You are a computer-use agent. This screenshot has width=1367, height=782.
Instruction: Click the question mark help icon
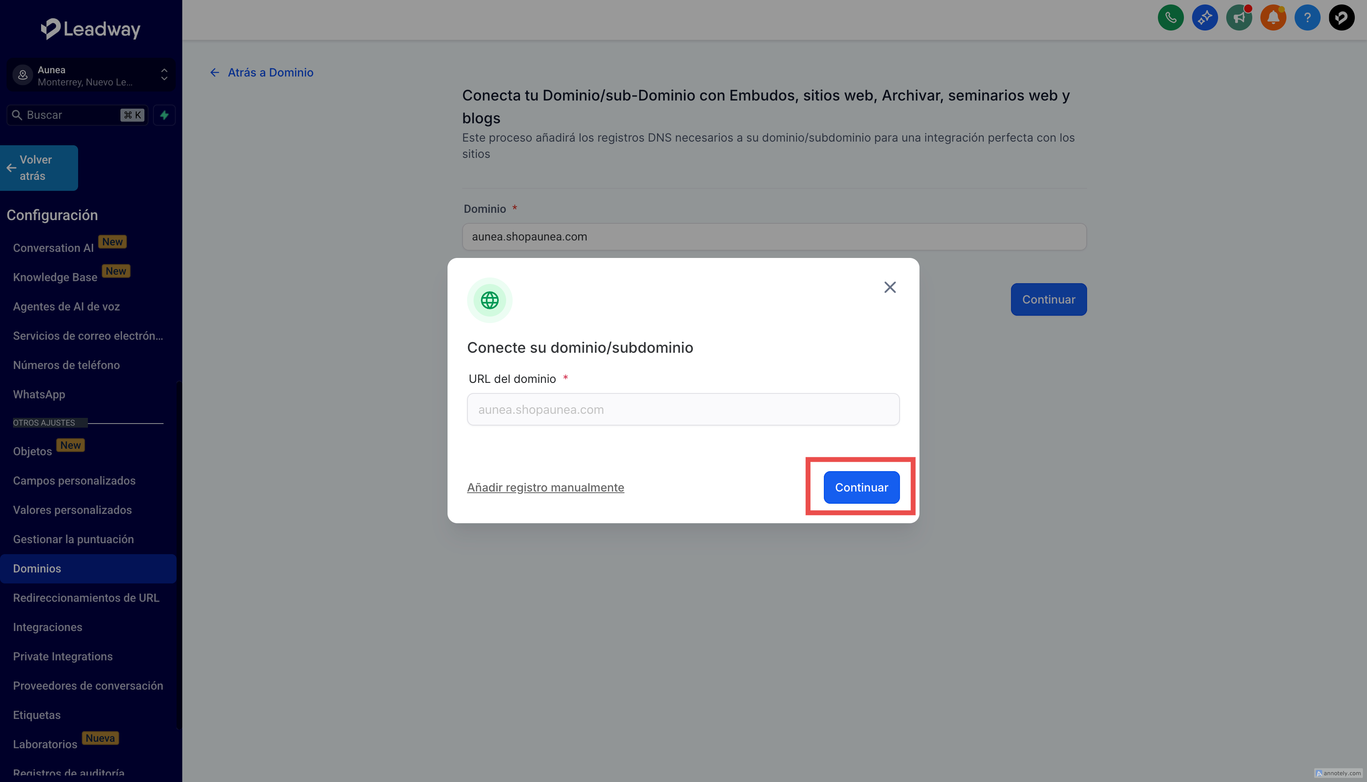(x=1307, y=18)
